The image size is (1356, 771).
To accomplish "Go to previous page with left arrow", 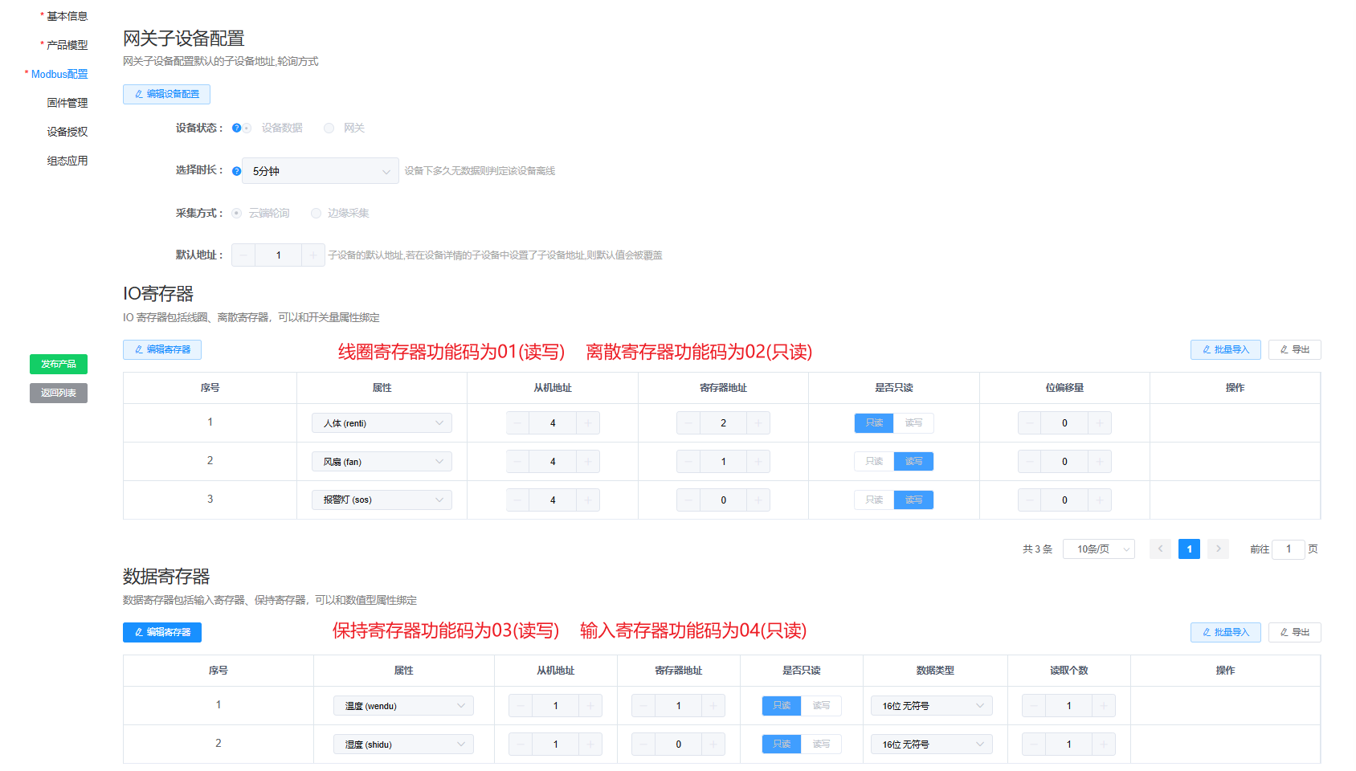I will pos(1160,549).
